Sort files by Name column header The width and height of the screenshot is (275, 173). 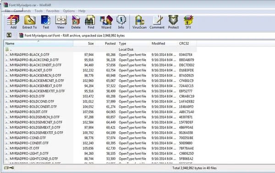pos(38,43)
